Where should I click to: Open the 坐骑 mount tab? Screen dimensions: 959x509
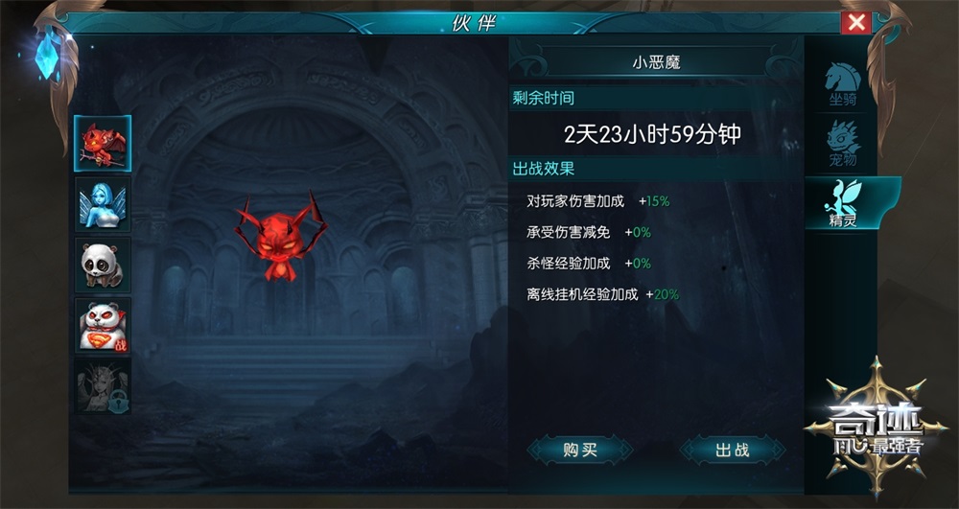(843, 83)
